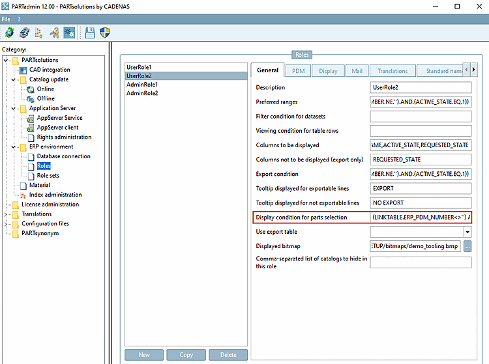The height and width of the screenshot is (364, 489).
Task: Open Offline catalog update node
Action: point(46,99)
